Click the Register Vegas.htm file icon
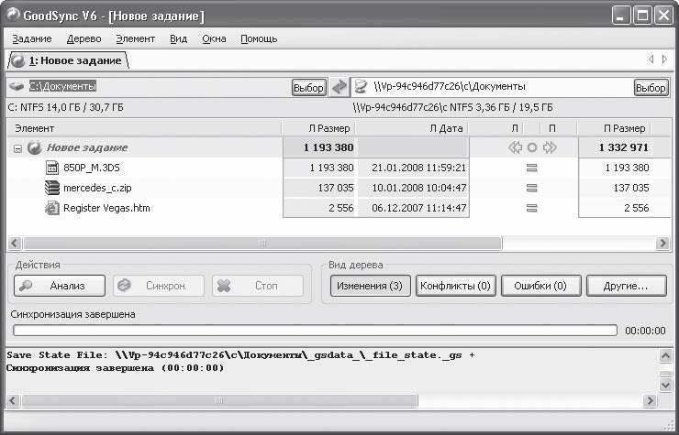This screenshot has width=679, height=435. pos(52,208)
